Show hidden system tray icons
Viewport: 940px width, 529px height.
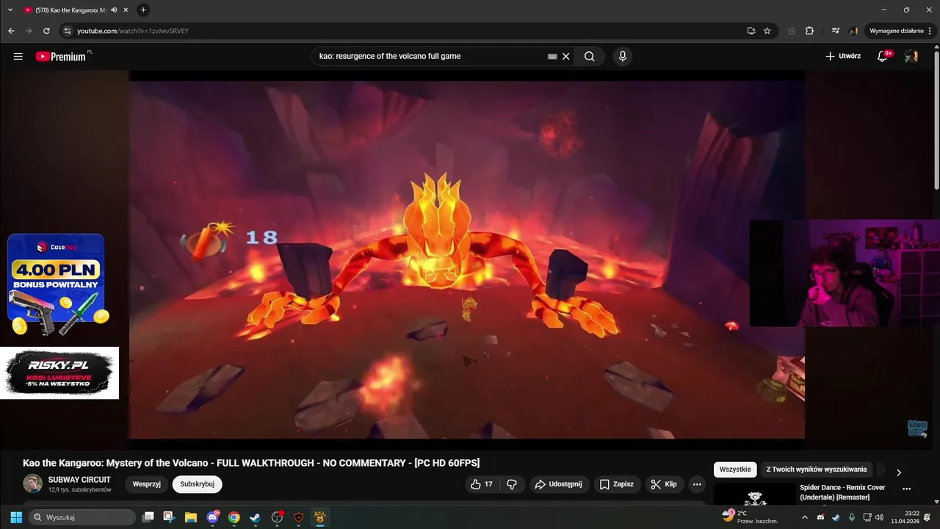[x=804, y=517]
